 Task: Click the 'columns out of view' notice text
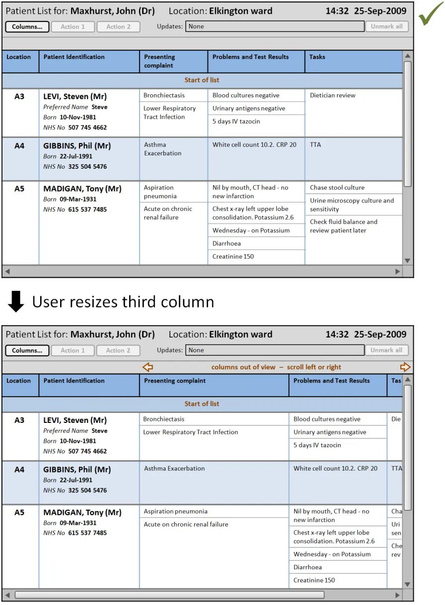pos(276,367)
